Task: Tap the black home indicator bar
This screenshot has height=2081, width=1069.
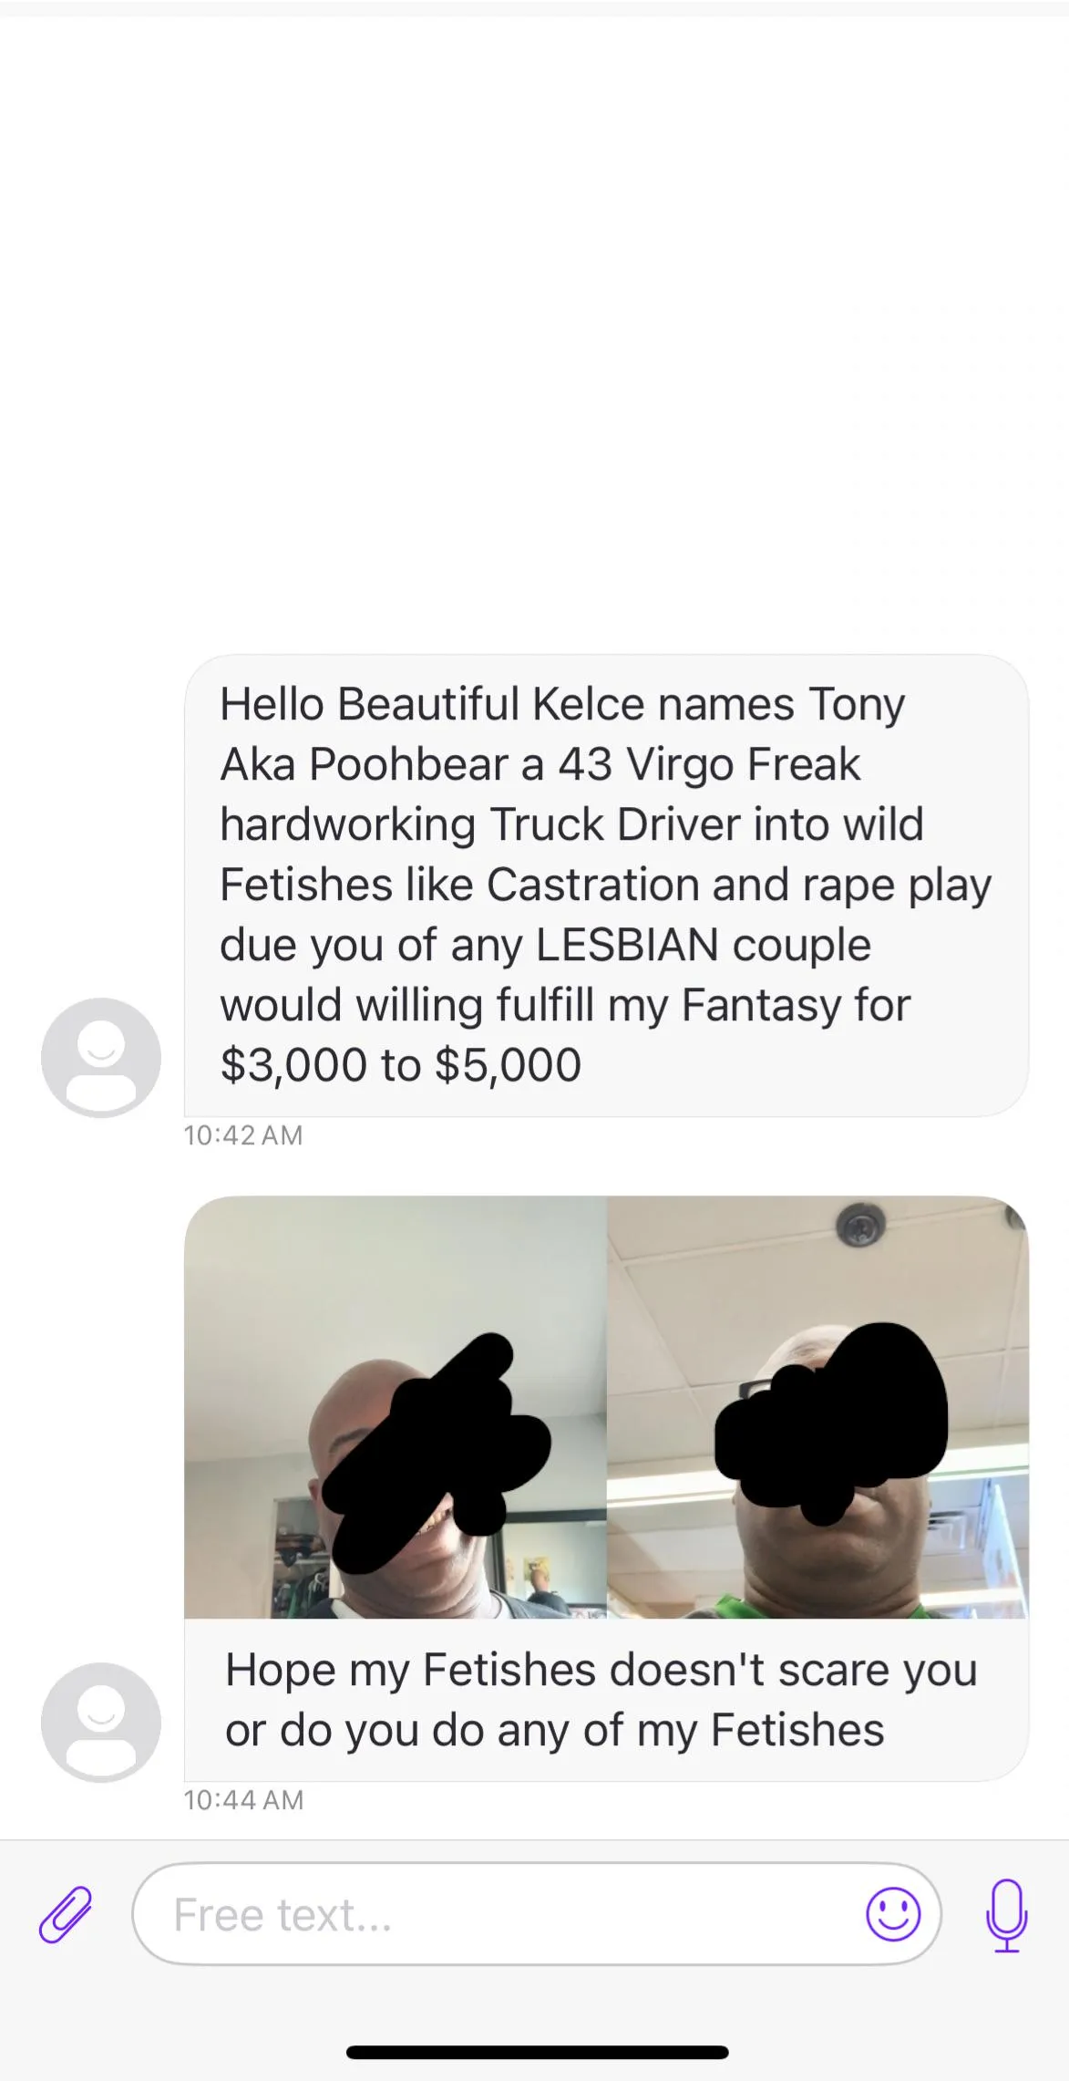Action: pos(537,2053)
